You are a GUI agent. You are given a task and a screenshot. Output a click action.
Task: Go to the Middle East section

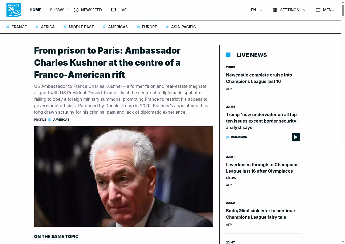coord(81,27)
